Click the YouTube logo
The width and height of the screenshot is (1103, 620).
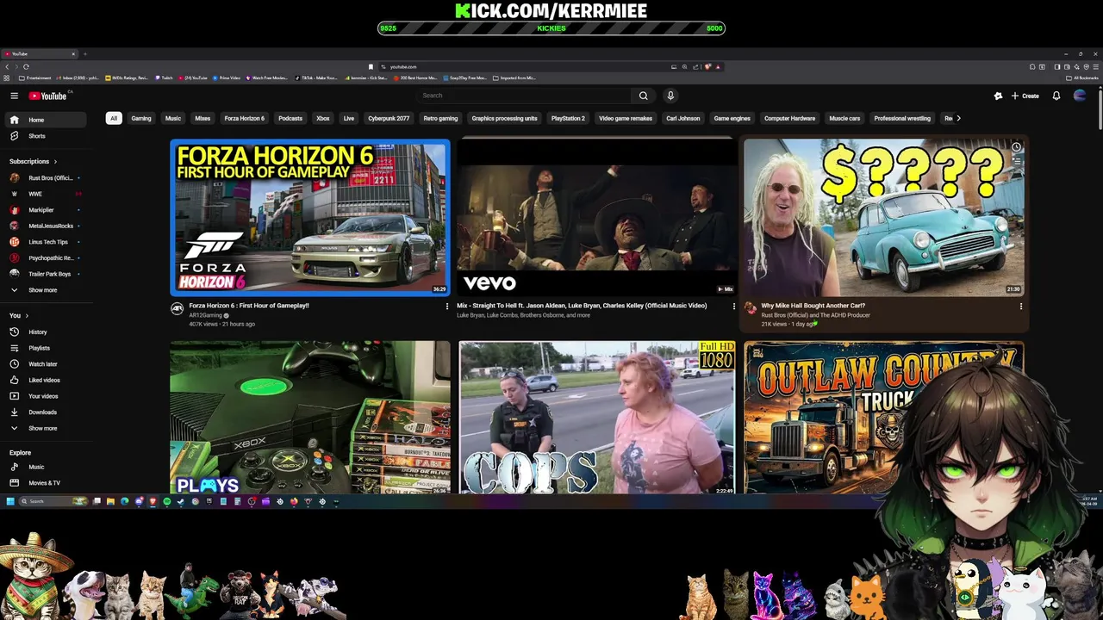pos(47,96)
